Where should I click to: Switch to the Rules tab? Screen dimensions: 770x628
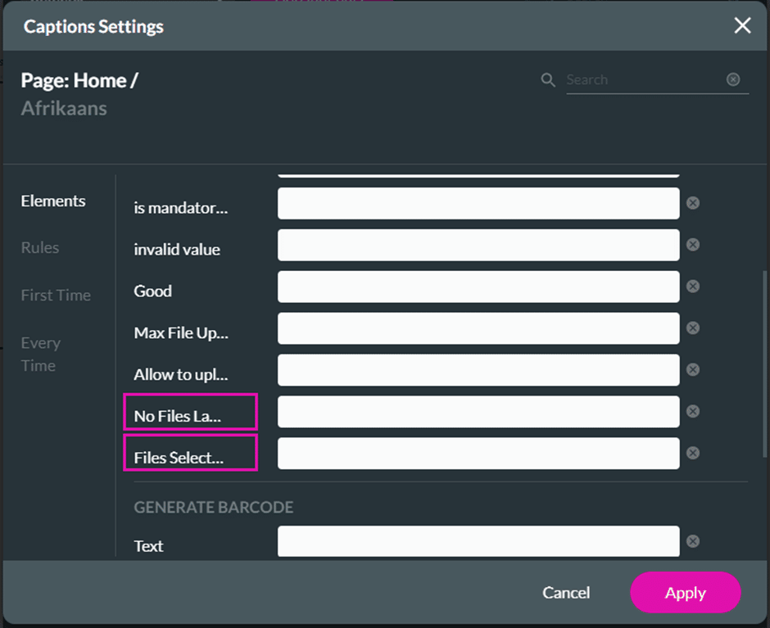[x=40, y=248]
